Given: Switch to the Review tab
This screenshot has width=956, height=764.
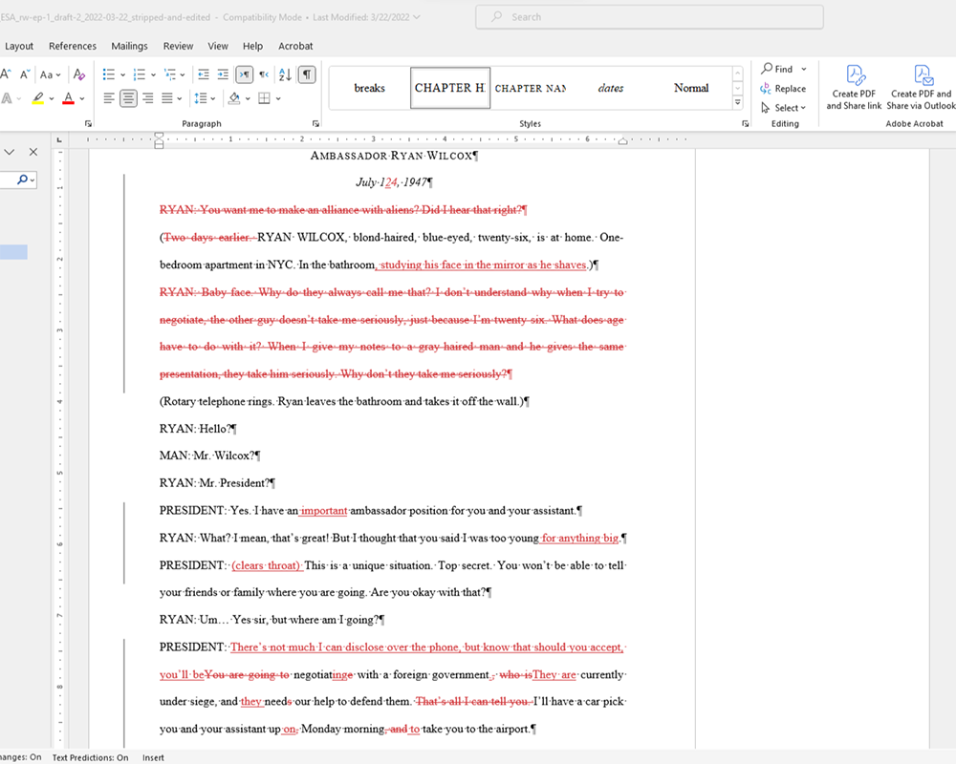Looking at the screenshot, I should tap(178, 46).
